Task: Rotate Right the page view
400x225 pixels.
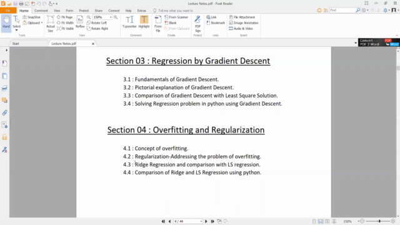Action: point(97,29)
